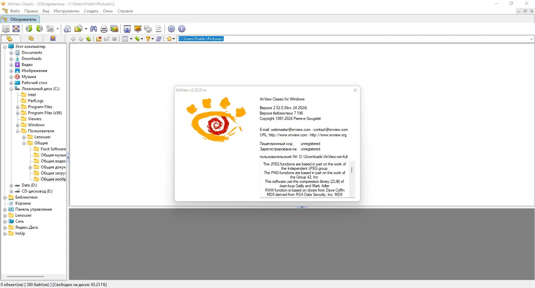Click the preview pane splitter handle
Screen dimensions: 535x288
pyautogui.click(x=302, y=207)
